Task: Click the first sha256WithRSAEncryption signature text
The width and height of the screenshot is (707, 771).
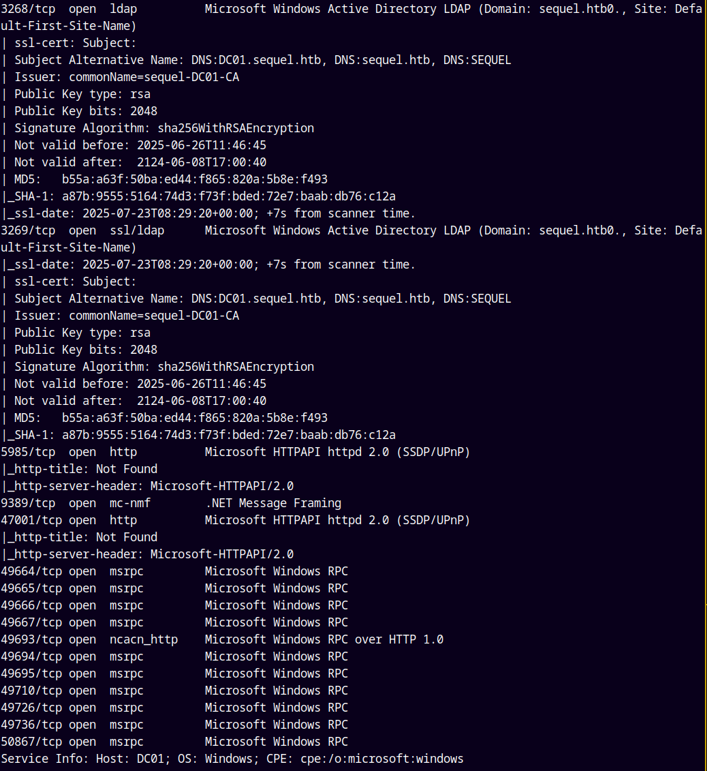Action: pos(236,128)
